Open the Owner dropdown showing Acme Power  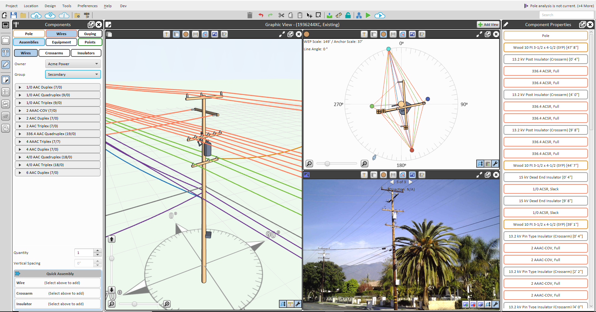pyautogui.click(x=73, y=64)
